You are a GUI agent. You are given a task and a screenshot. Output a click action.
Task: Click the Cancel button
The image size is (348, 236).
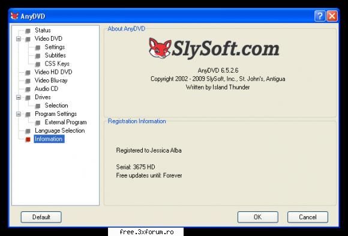coord(308,217)
